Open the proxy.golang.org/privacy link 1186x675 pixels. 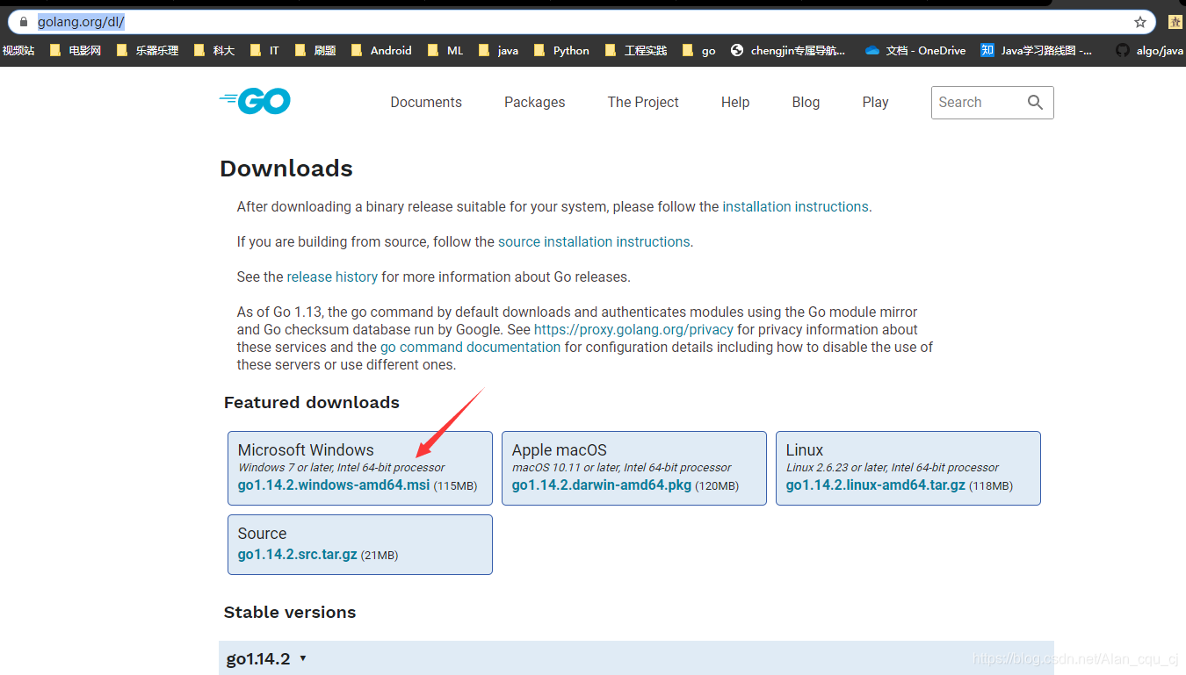(633, 330)
